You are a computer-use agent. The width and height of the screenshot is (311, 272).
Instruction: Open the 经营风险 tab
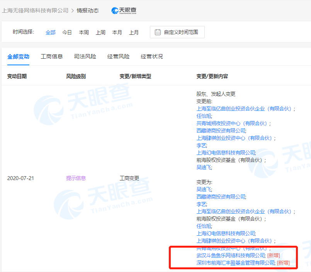coord(118,57)
